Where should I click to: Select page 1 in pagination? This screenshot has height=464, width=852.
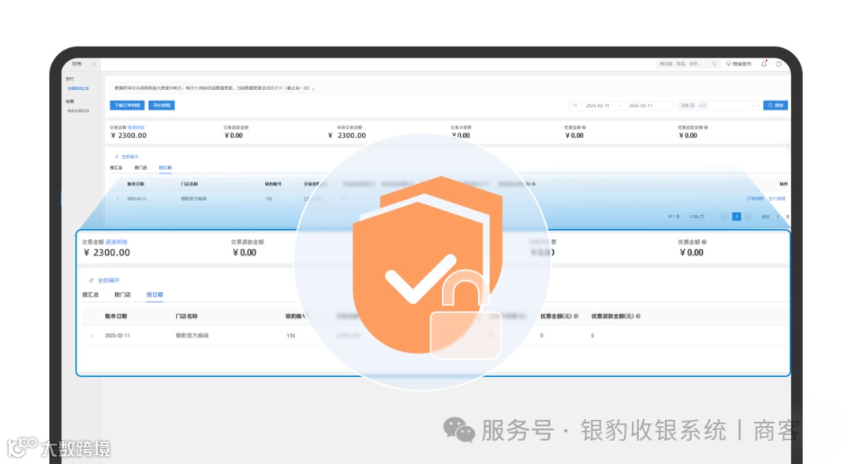(737, 217)
